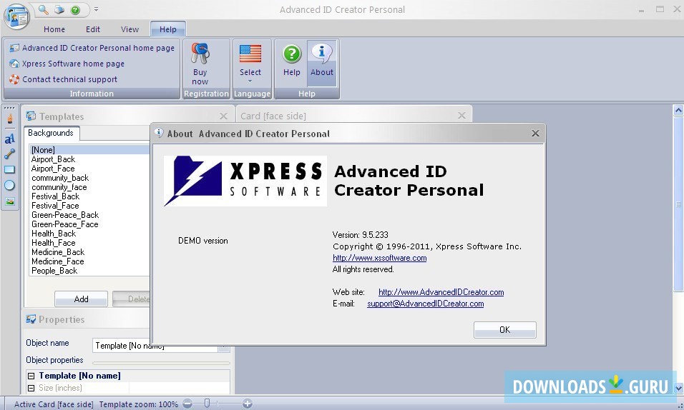The image size is (684, 410).
Task: Click the Xpress Software logo image
Action: pos(245,181)
